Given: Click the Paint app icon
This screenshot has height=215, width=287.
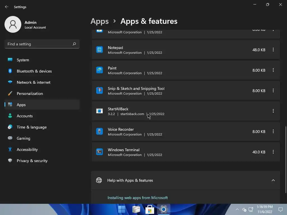Looking at the screenshot, I should pos(99,70).
